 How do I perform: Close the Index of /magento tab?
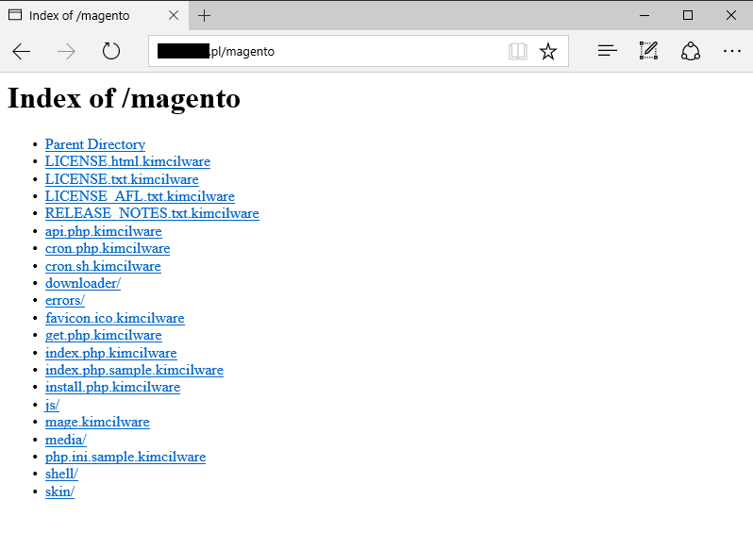(x=174, y=15)
